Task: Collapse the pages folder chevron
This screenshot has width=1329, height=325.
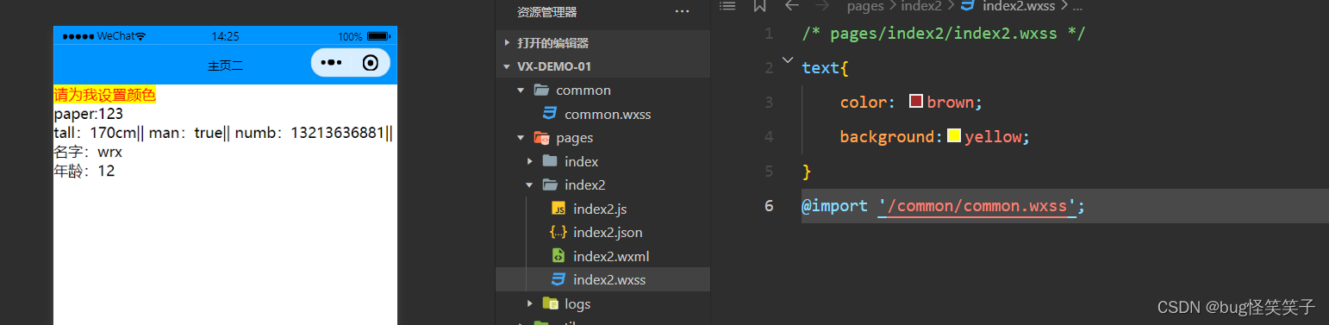Action: pyautogui.click(x=521, y=138)
